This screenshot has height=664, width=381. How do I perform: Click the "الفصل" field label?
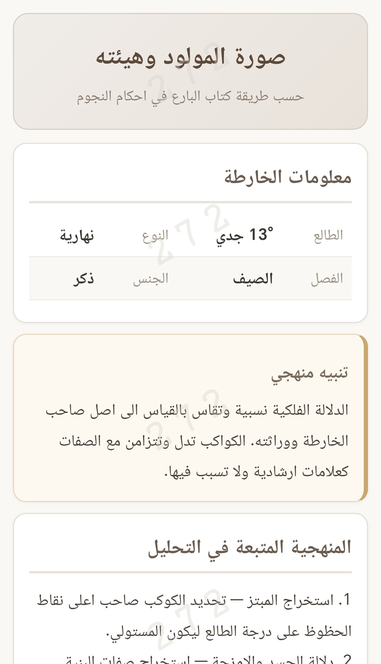tap(327, 279)
